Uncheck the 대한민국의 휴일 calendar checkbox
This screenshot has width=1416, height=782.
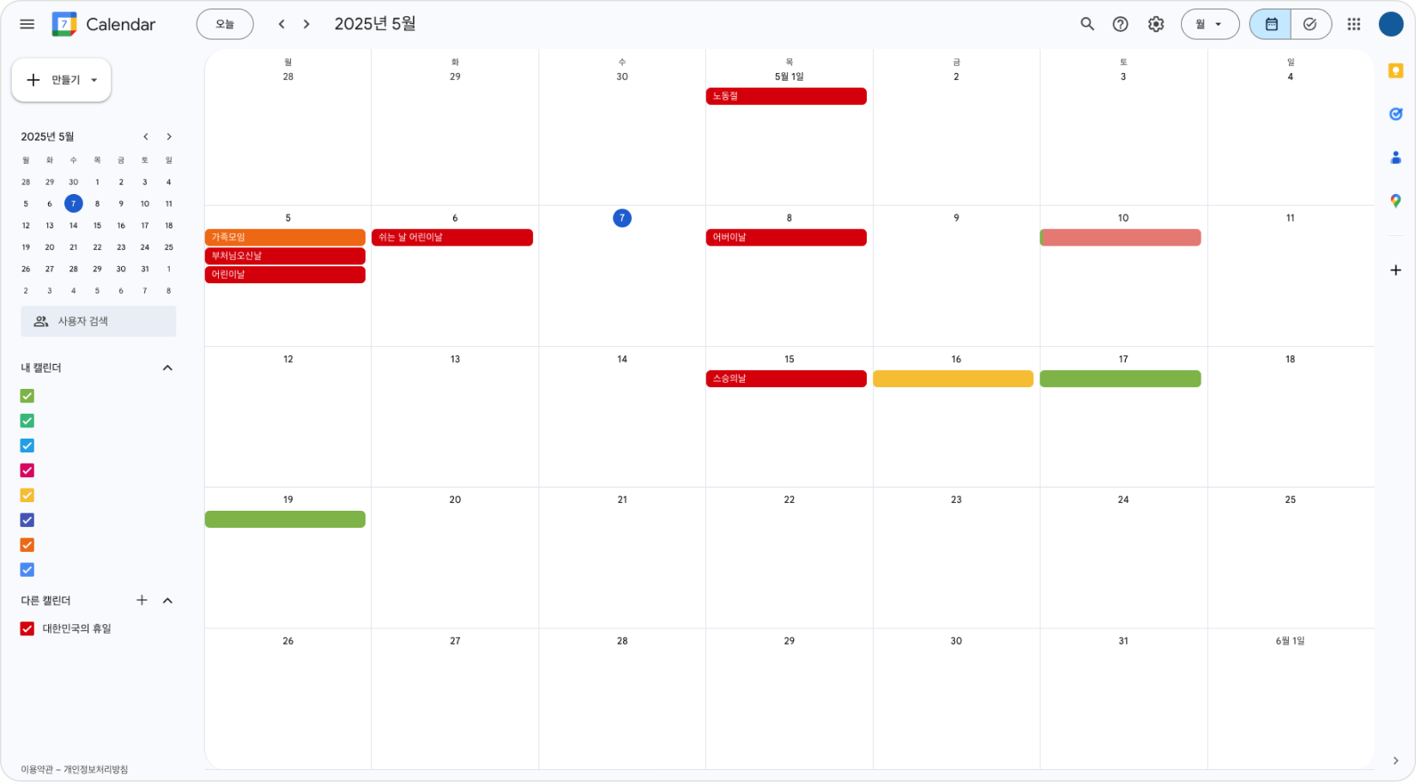point(27,629)
